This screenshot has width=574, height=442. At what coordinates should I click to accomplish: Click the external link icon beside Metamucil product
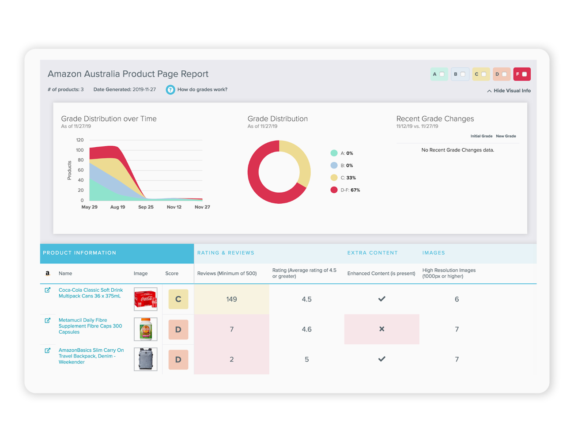pyautogui.click(x=48, y=320)
